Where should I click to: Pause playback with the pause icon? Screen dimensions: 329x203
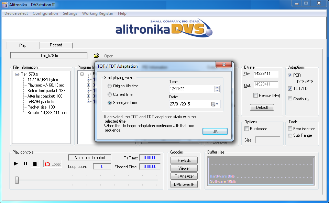click(25, 164)
